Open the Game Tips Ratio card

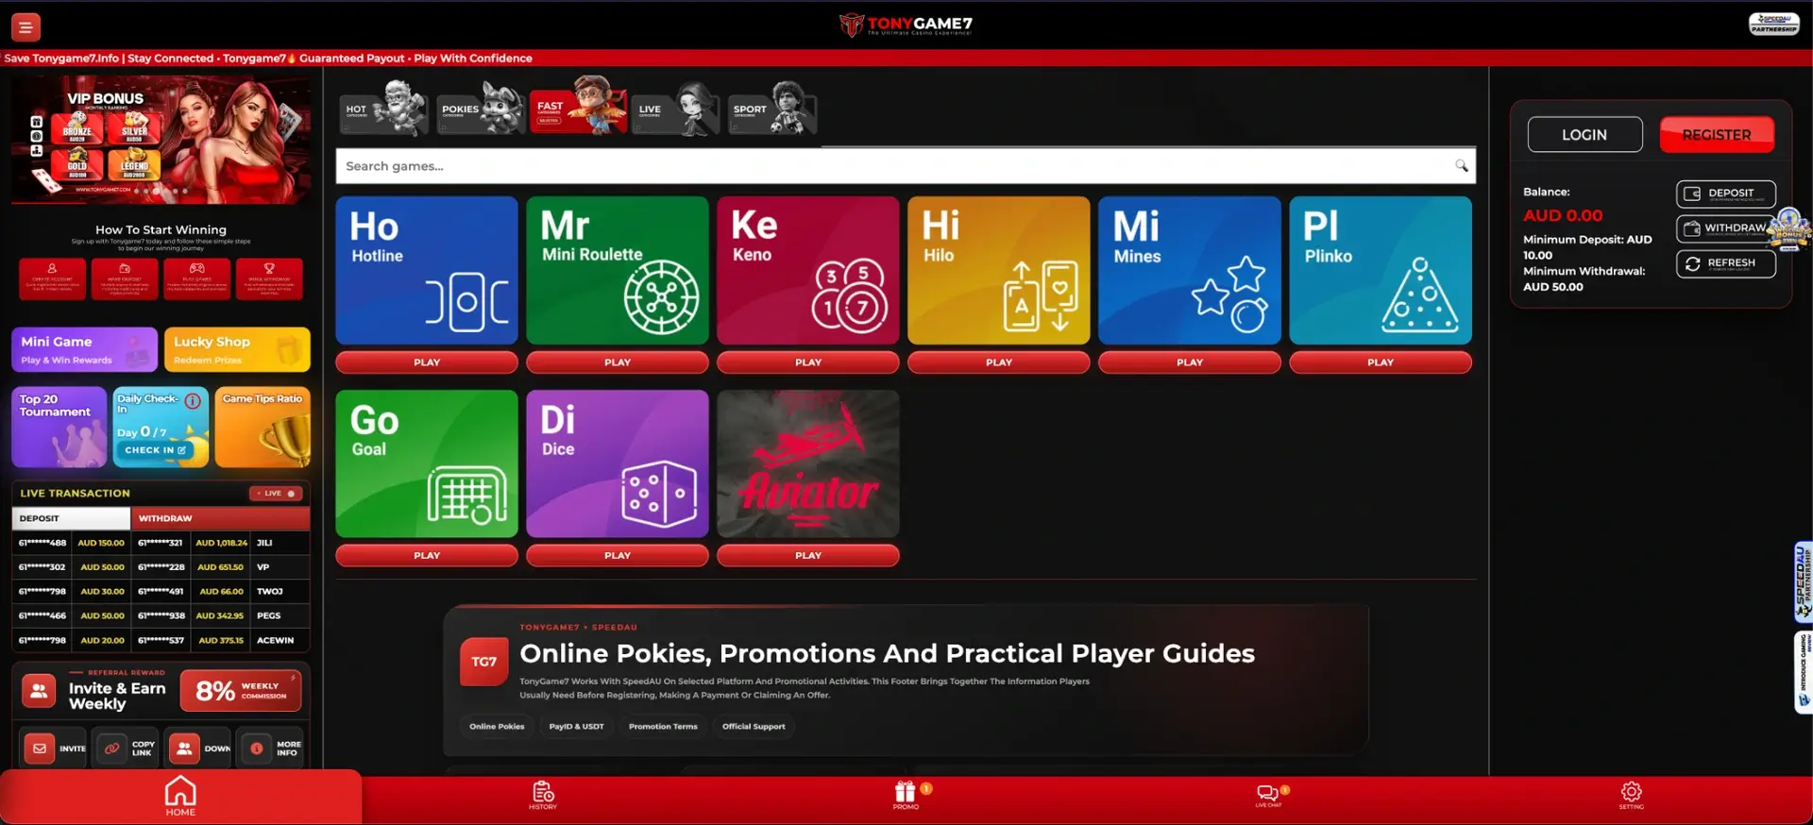(263, 427)
